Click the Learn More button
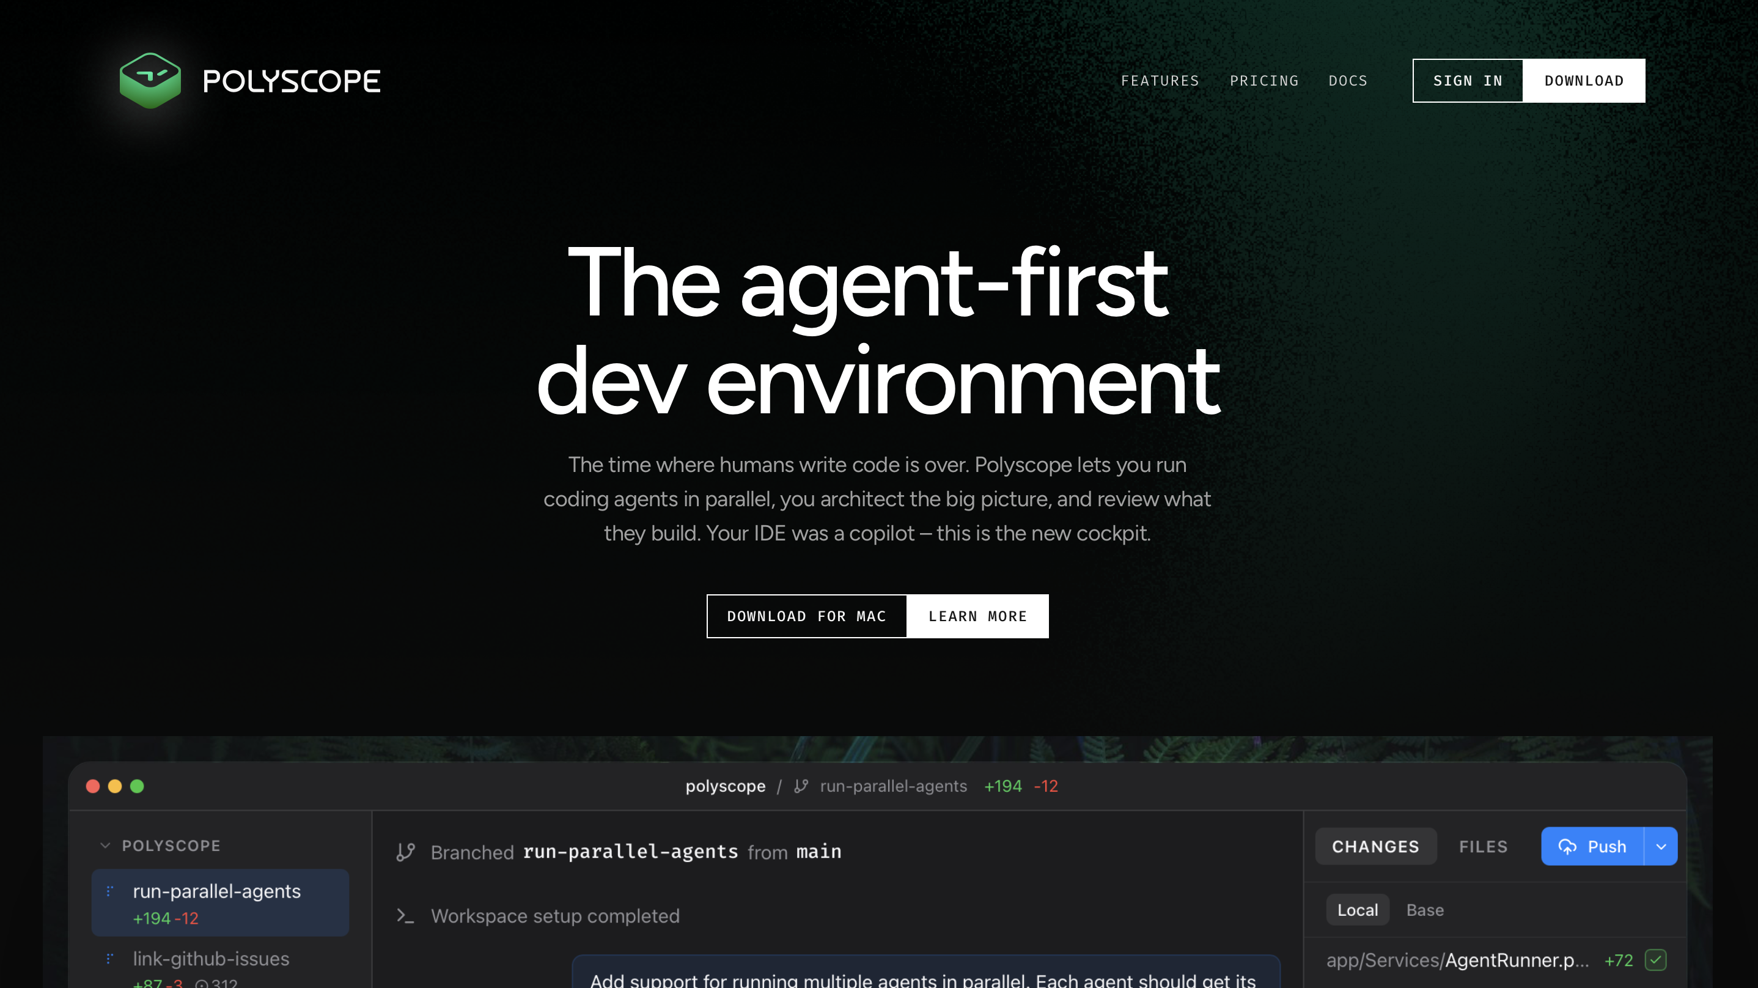The image size is (1758, 988). (977, 616)
